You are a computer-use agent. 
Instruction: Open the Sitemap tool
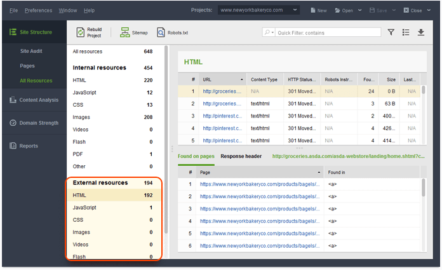[x=133, y=33]
